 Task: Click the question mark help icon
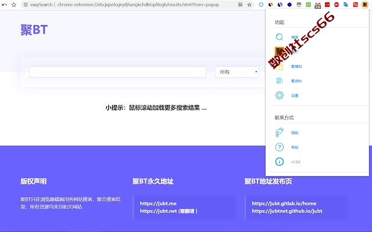tap(280, 147)
